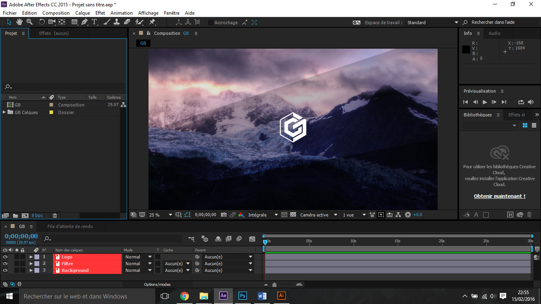Image resolution: width=541 pixels, height=304 pixels.
Task: Delete selected project item with trash icon
Action: [55, 216]
